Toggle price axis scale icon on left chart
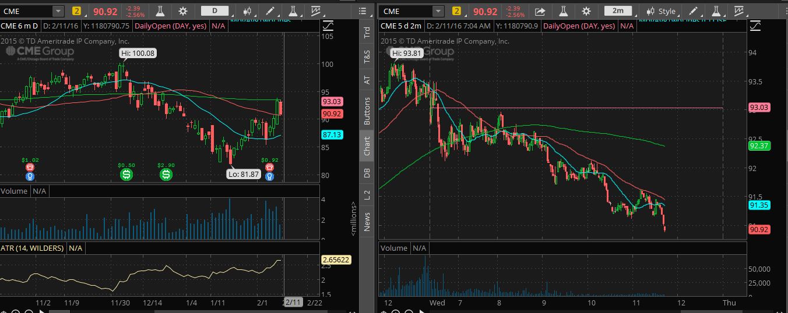The width and height of the screenshot is (788, 313). click(328, 26)
